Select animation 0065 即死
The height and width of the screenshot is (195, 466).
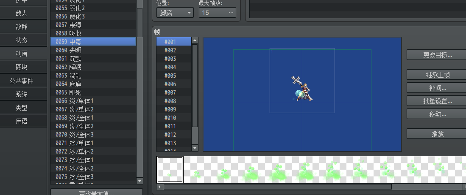(x=93, y=92)
